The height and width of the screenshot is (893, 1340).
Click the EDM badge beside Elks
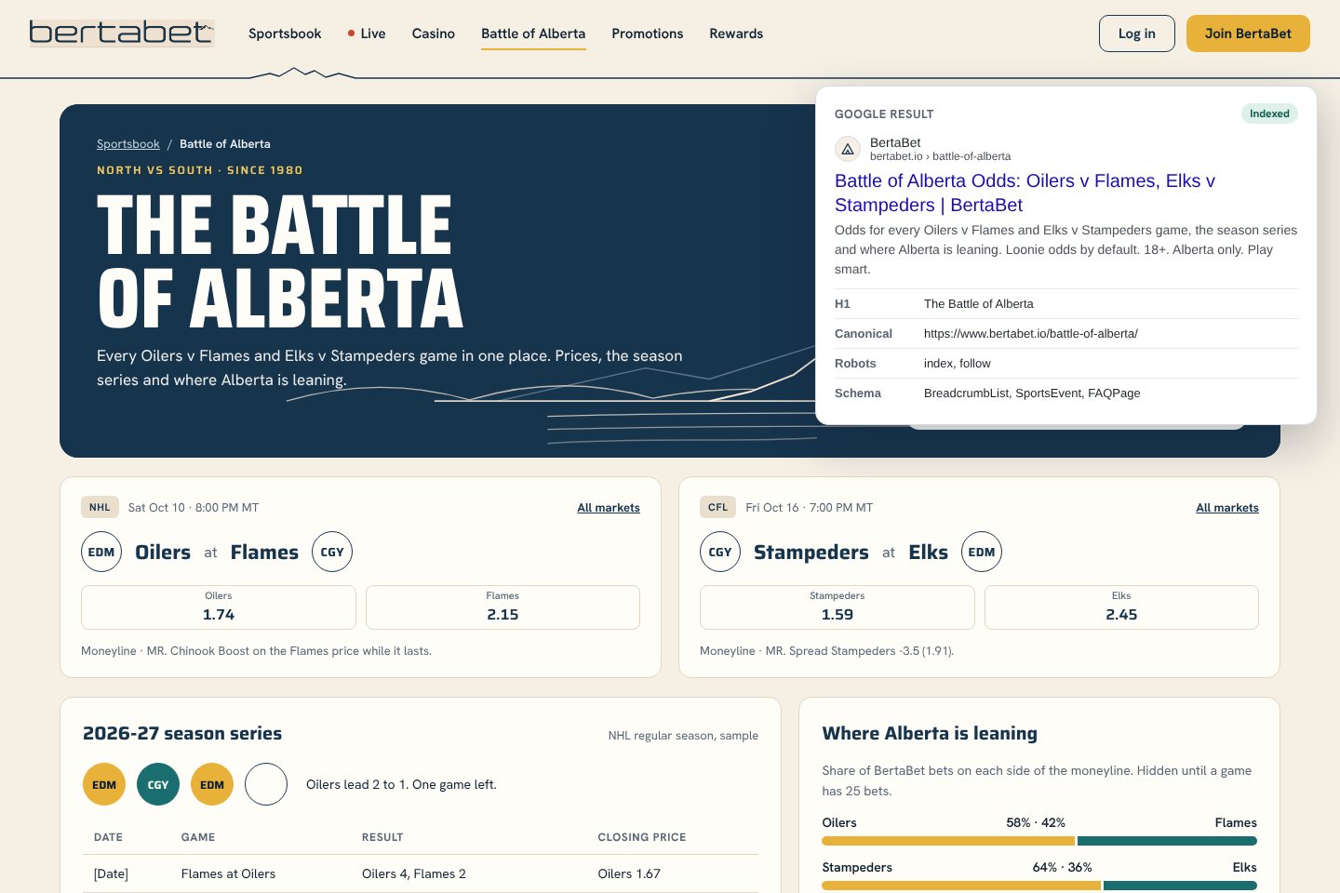pos(982,552)
